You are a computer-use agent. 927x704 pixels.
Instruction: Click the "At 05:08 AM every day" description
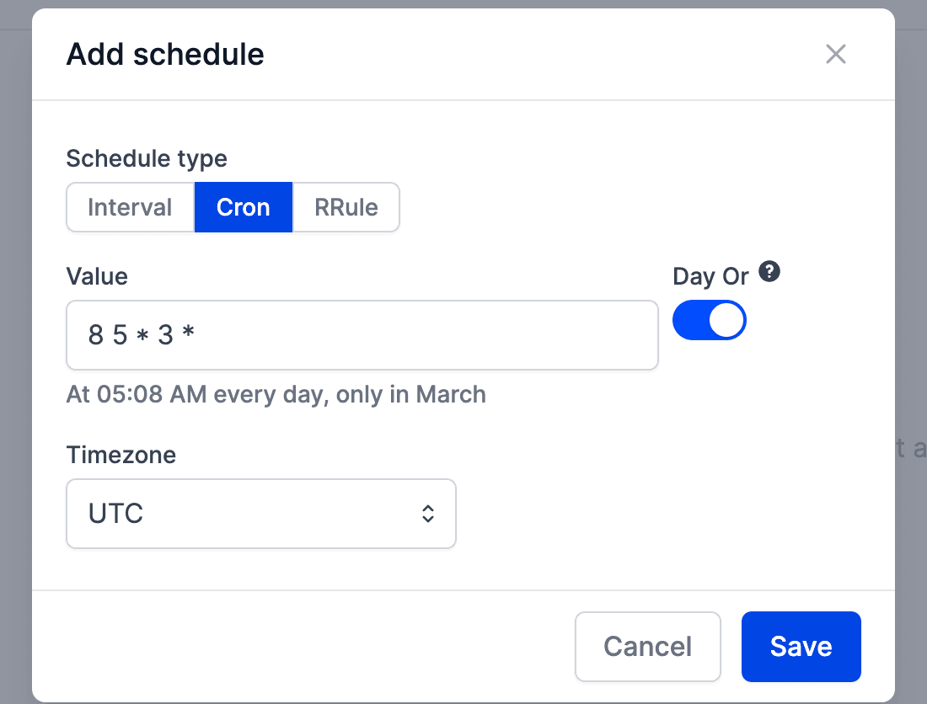point(276,394)
